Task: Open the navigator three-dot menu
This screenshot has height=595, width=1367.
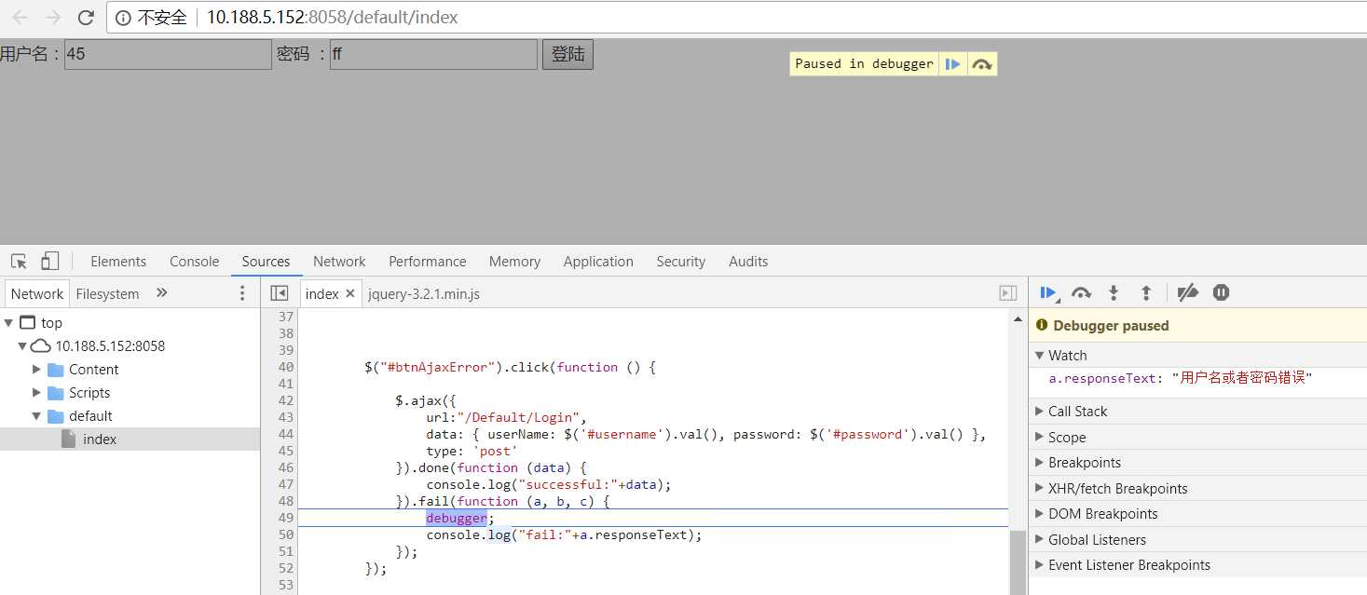Action: [x=242, y=293]
